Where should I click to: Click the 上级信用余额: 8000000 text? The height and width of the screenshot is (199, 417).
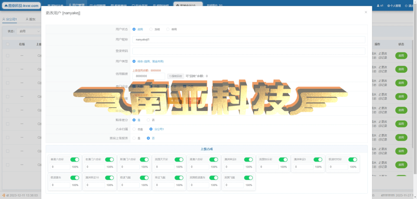click(x=147, y=71)
